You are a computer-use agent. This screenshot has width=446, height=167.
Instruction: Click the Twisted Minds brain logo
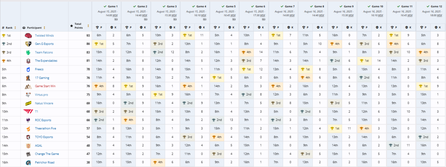coord(28,36)
